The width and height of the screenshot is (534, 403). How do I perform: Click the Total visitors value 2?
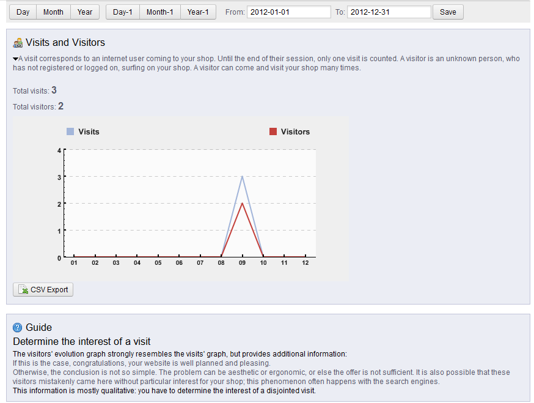click(60, 106)
